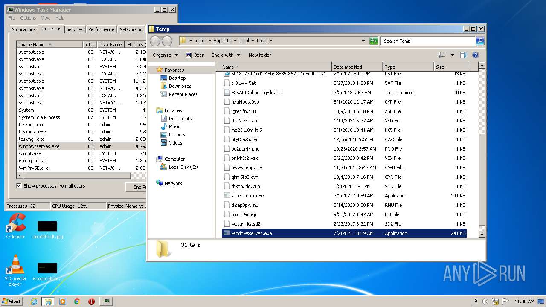The image size is (546, 307).
Task: Select the windowsserves.exe file in Temp folder
Action: click(344, 233)
